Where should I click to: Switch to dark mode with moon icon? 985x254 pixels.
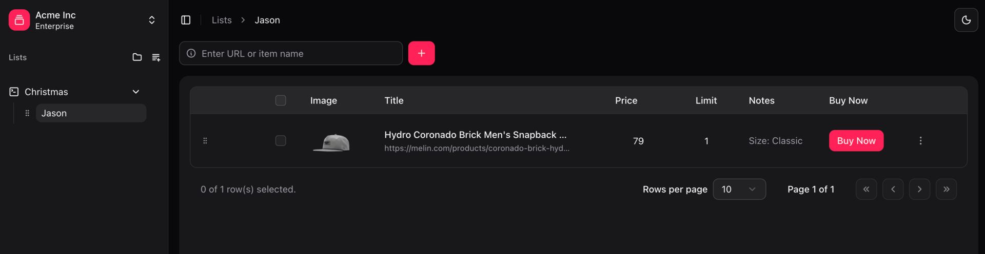[966, 20]
